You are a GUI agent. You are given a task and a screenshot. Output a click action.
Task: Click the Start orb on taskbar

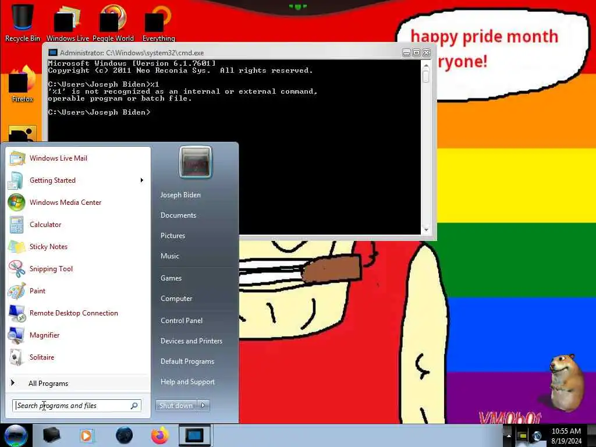tap(16, 435)
